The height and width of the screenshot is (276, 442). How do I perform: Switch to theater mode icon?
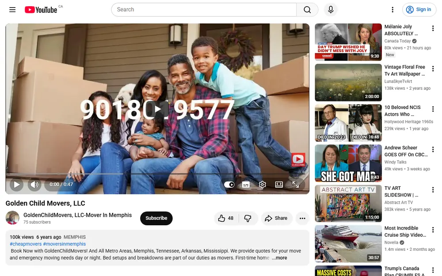pos(279,185)
